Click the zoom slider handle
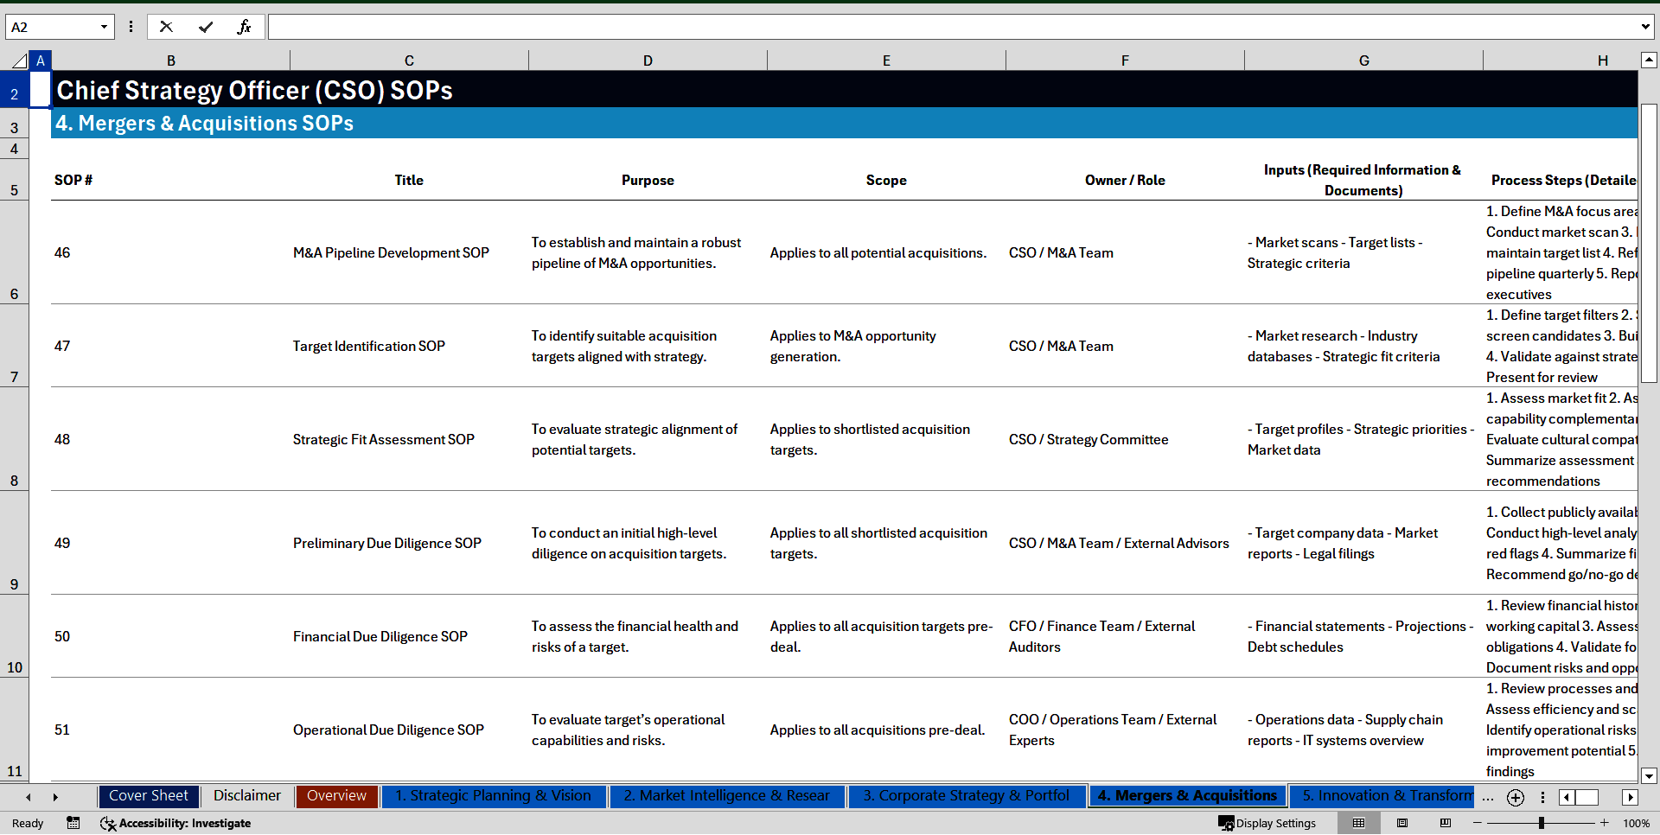The image size is (1660, 835). point(1541,823)
